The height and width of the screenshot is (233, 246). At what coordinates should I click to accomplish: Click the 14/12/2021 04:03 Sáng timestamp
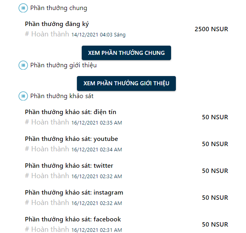click(x=99, y=35)
